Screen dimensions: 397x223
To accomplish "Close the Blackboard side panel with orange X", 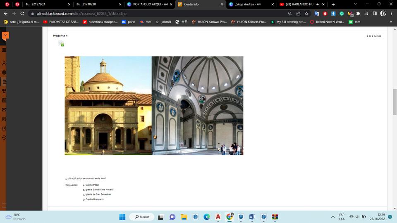I will pyautogui.click(x=5, y=36).
